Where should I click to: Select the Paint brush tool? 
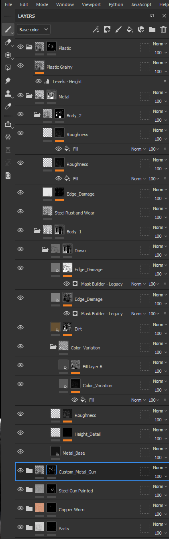pyautogui.click(x=7, y=30)
